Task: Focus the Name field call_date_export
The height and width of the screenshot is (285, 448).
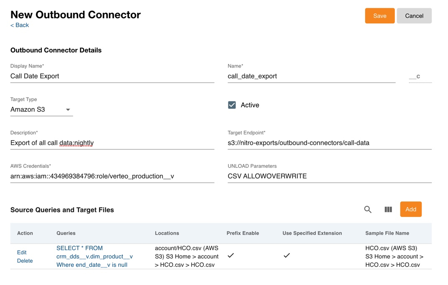Action: click(311, 76)
